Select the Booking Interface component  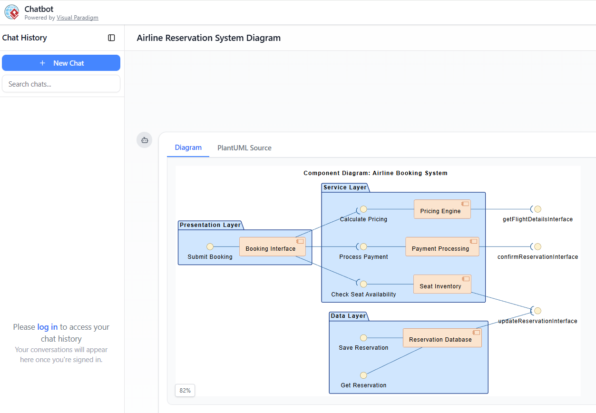[270, 248]
